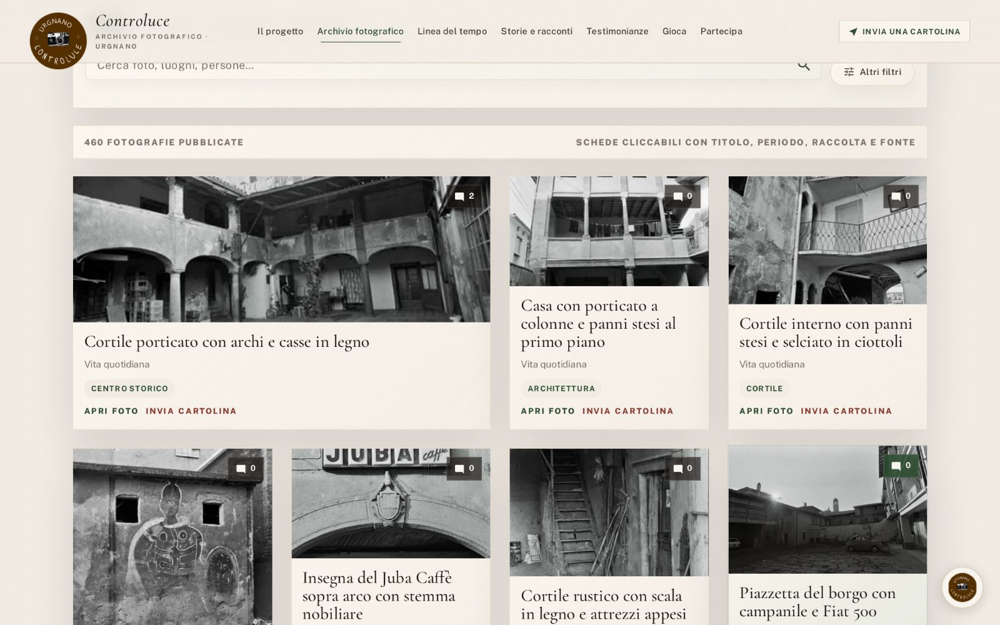
Task: Click Invia cartolina under Casa con porticato card
Action: pos(628,411)
